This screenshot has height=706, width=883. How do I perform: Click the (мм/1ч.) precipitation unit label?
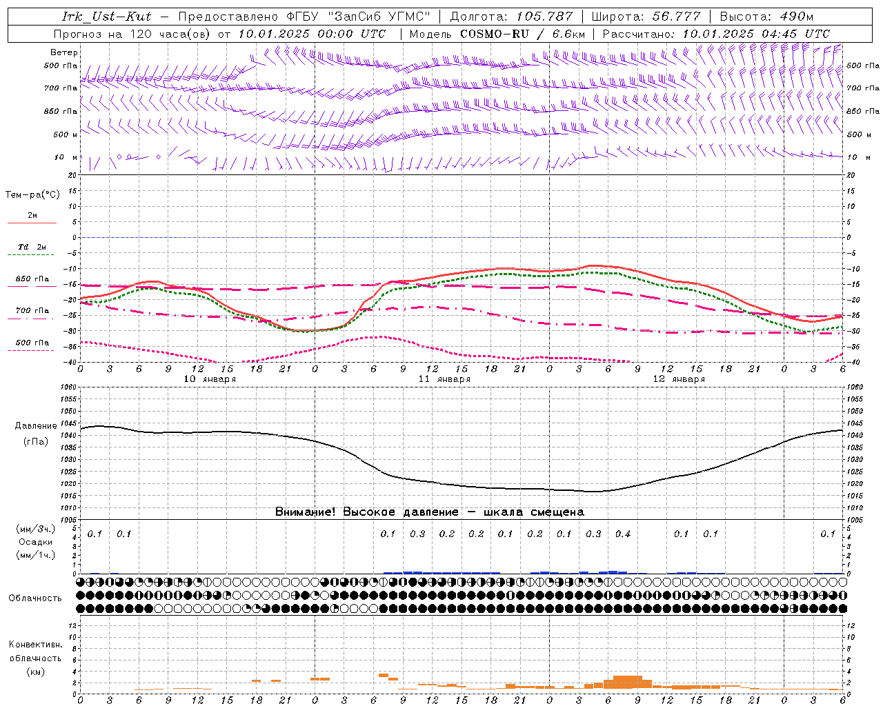tap(36, 555)
